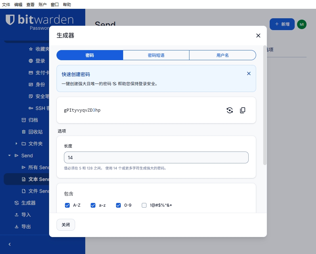
Task: Expand the 文件夹 folder tree arrow
Action: 16,144
